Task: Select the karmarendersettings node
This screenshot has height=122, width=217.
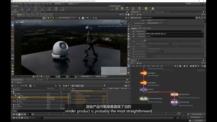Action: [143, 99]
